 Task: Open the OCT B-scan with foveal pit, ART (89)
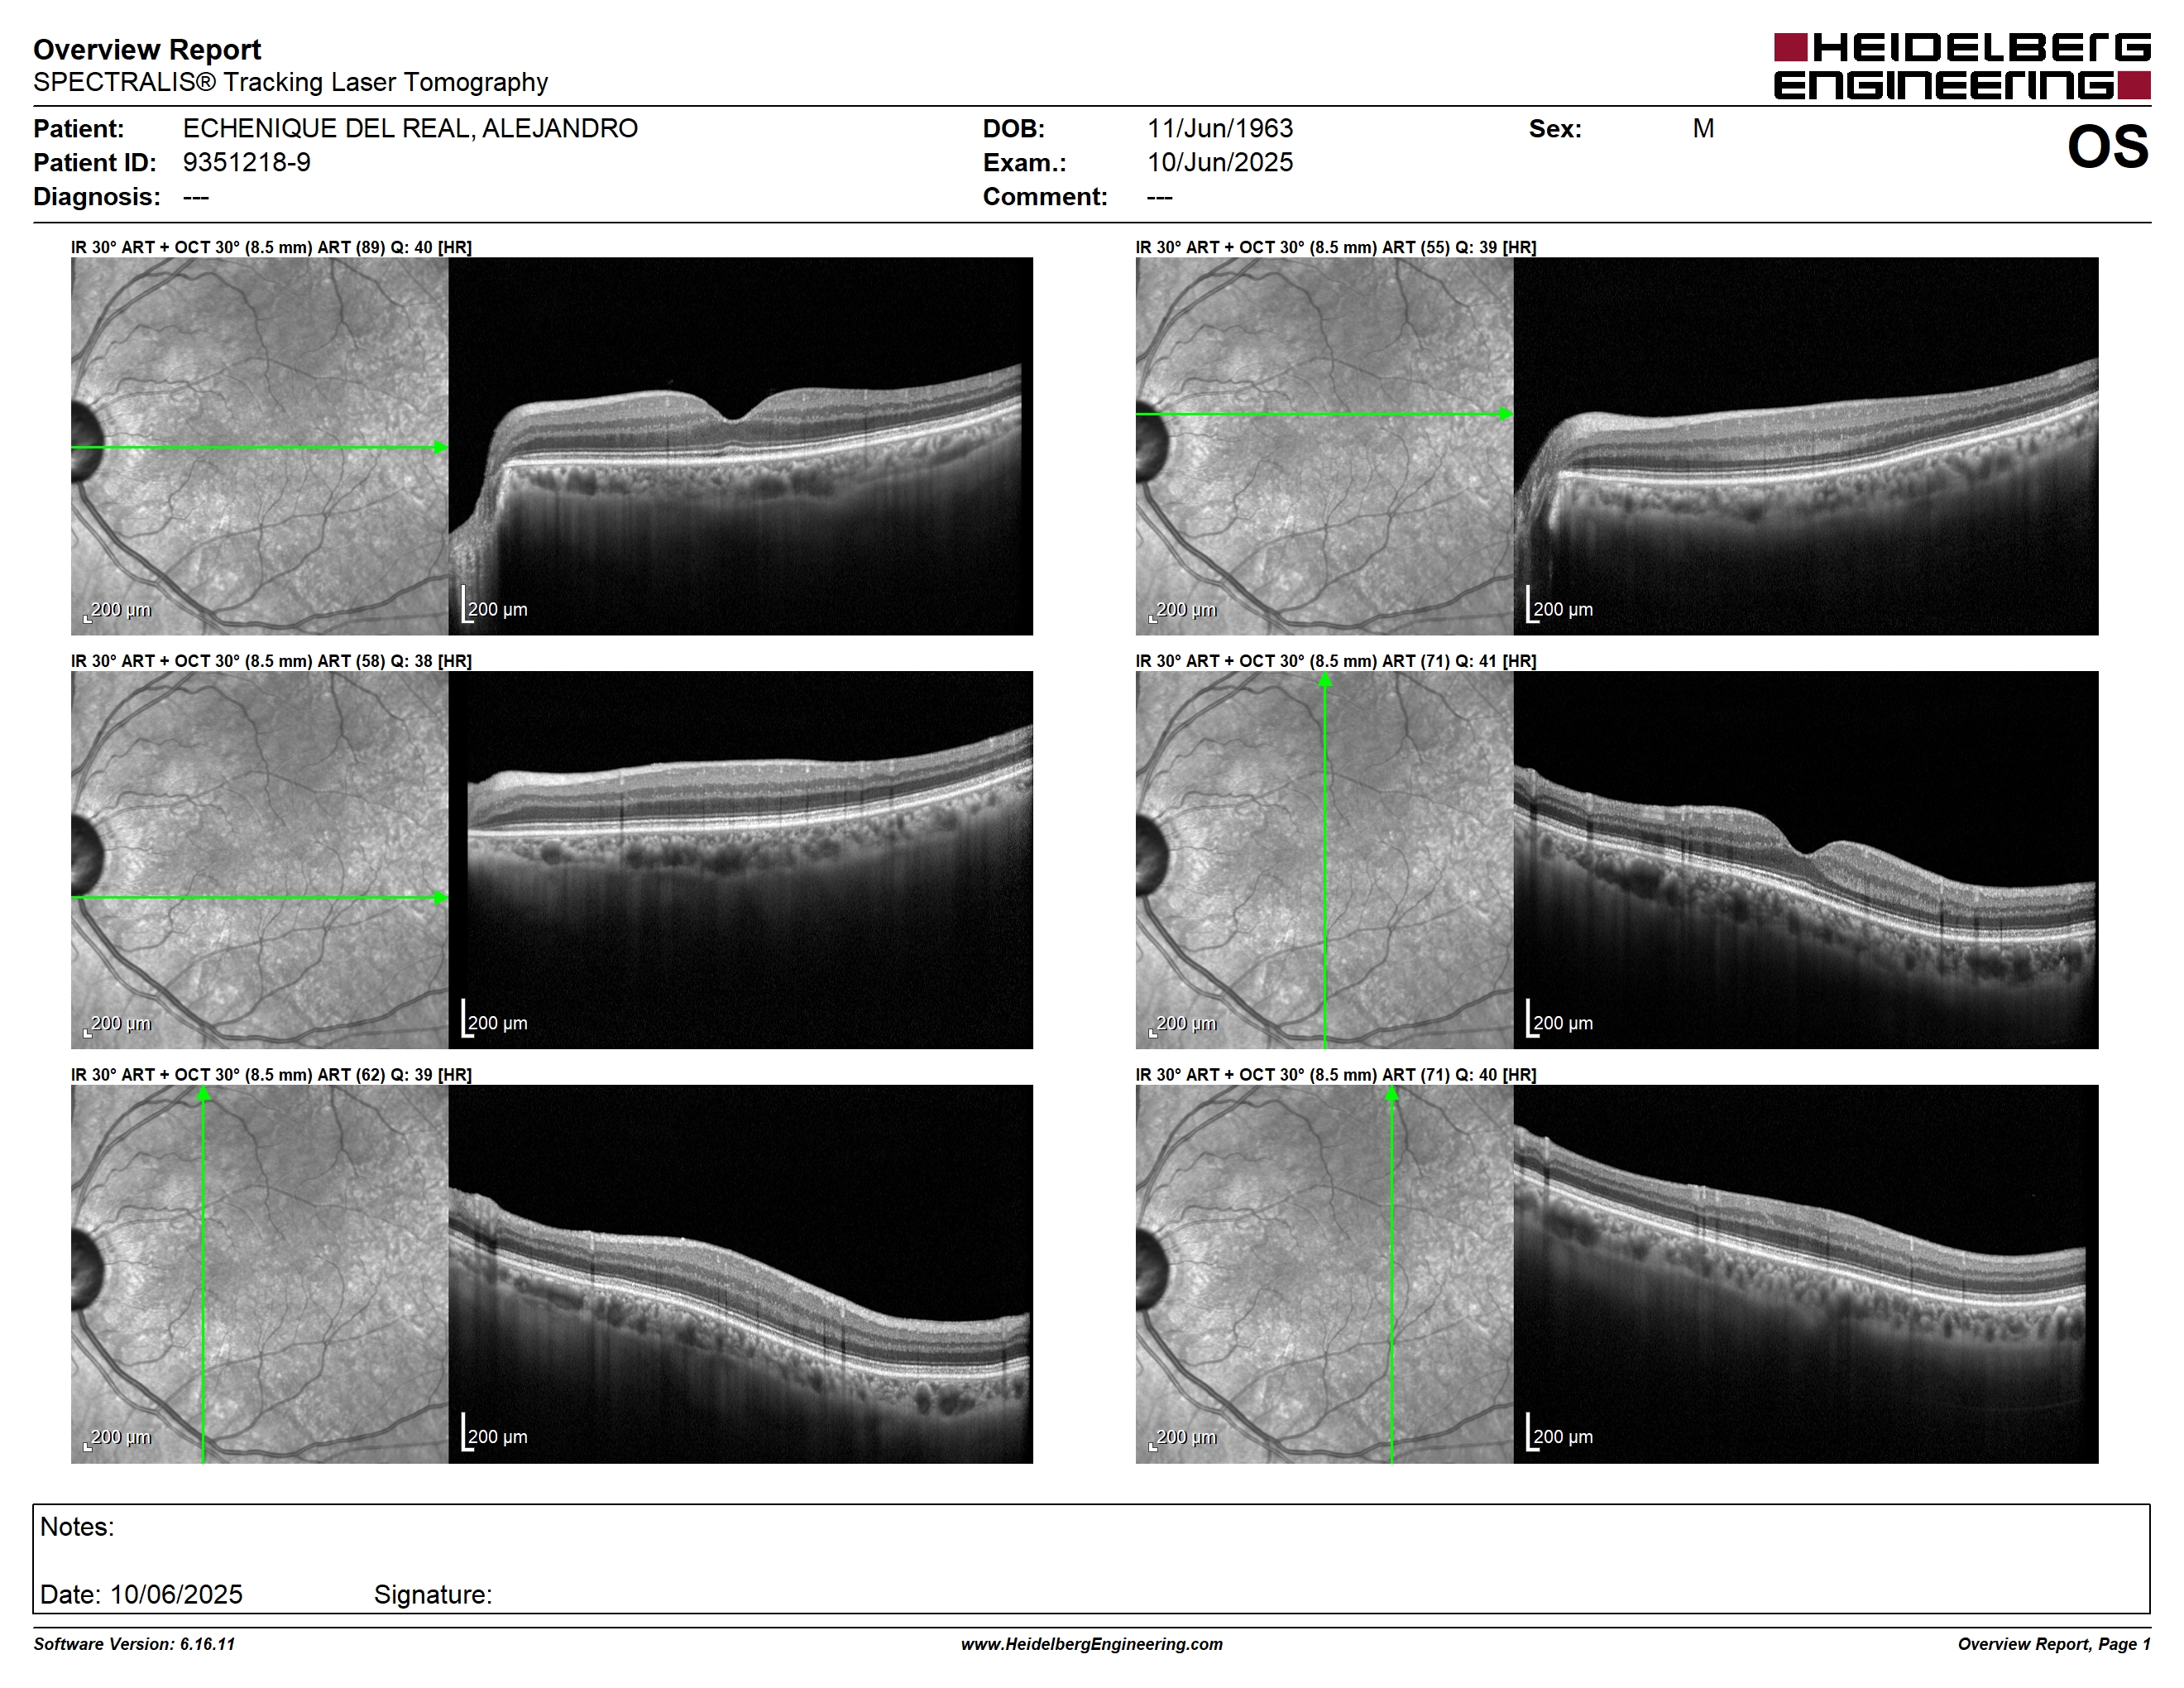741,446
